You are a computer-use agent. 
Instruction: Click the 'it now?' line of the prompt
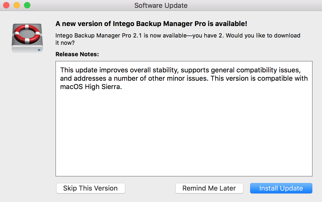pyautogui.click(x=65, y=42)
